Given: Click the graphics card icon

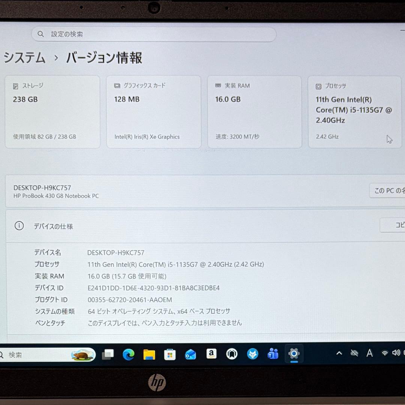Looking at the screenshot, I should pos(117,85).
